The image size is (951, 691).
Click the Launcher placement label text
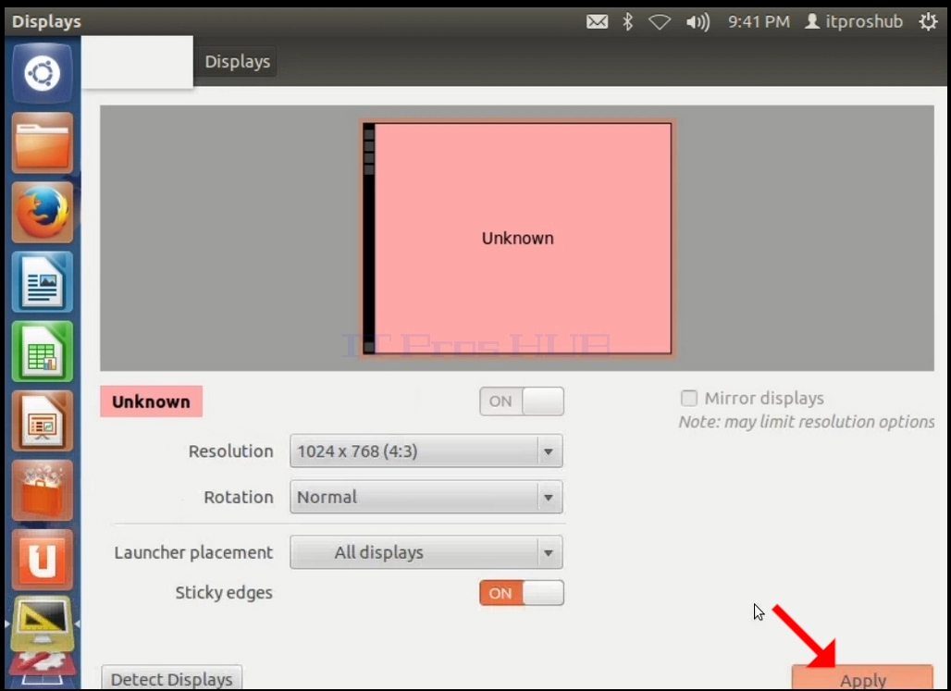[x=193, y=552]
